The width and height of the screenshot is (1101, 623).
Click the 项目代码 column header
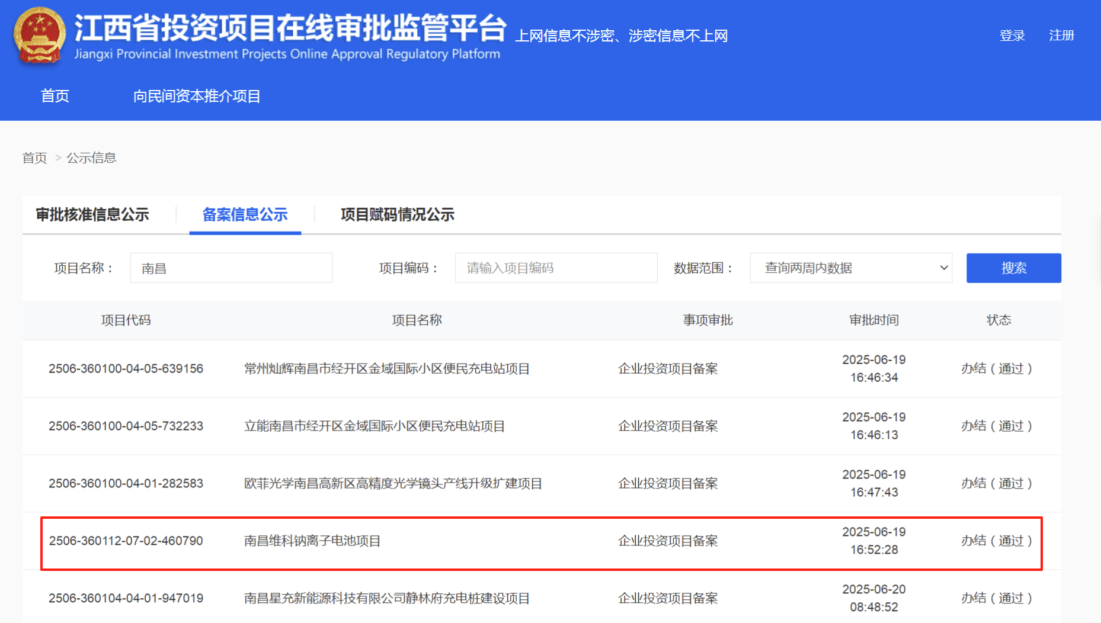pyautogui.click(x=126, y=320)
